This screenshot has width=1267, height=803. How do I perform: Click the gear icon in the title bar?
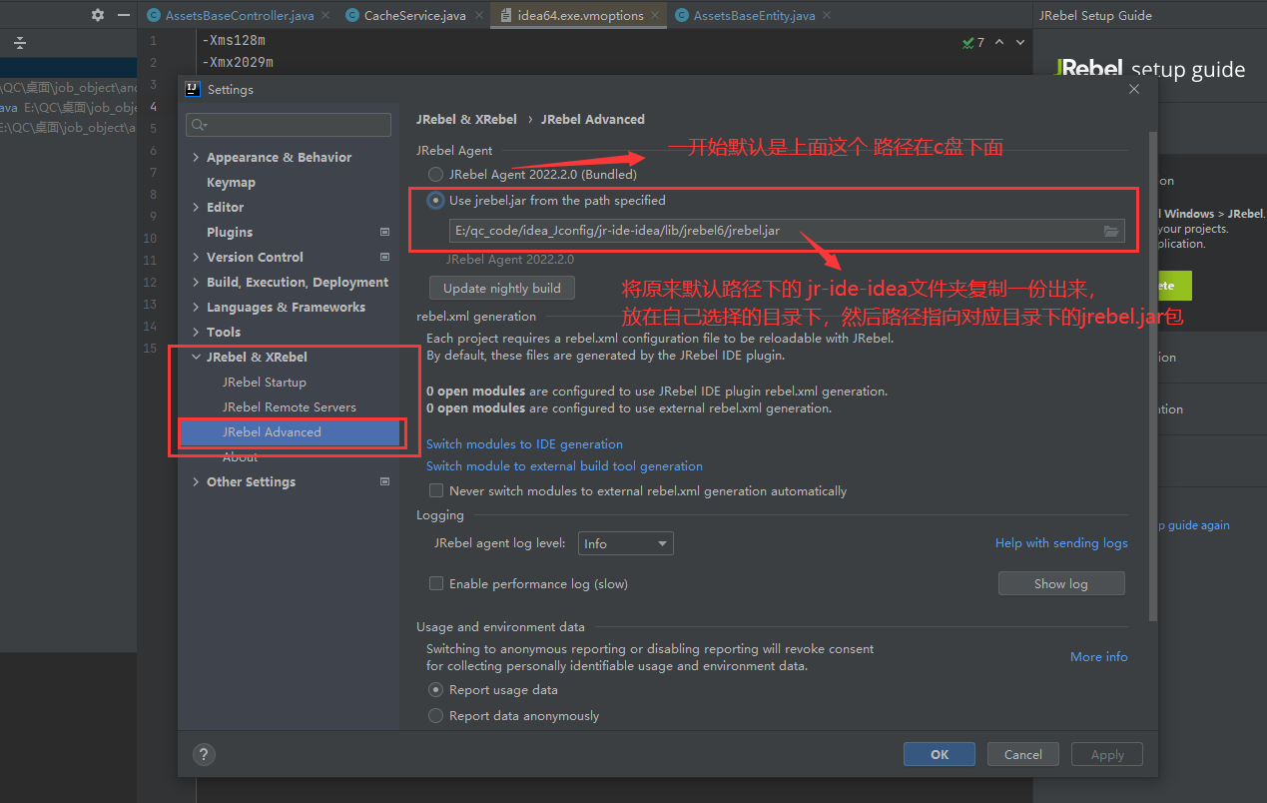coord(96,14)
